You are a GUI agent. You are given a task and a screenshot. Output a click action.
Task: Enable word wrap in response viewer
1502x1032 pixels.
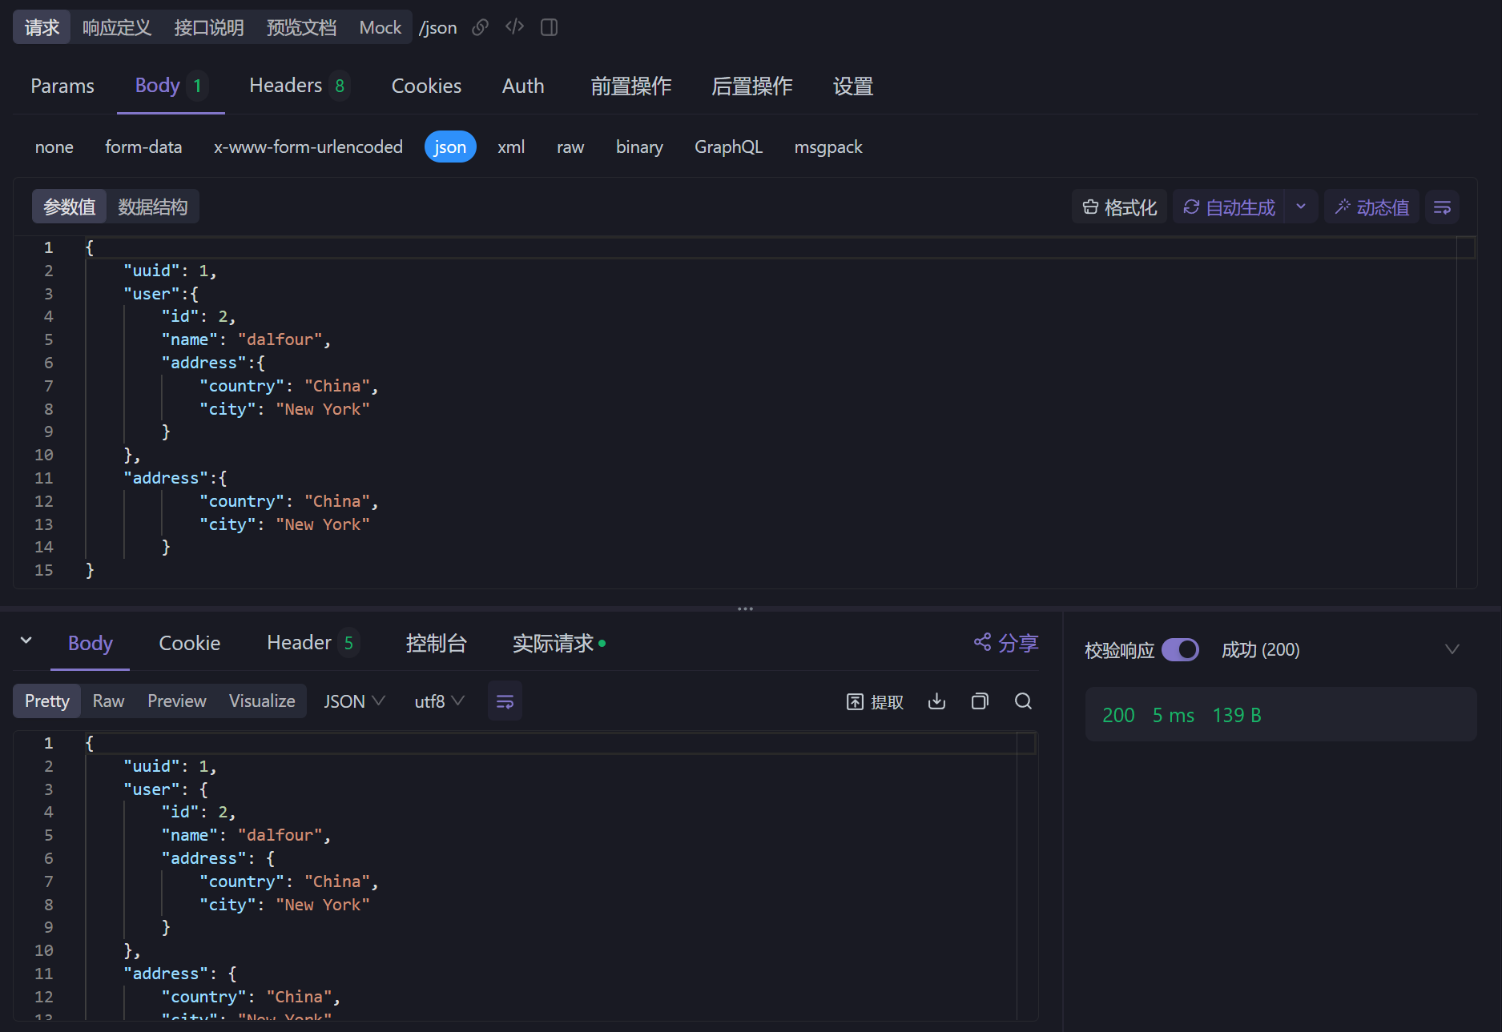[505, 701]
